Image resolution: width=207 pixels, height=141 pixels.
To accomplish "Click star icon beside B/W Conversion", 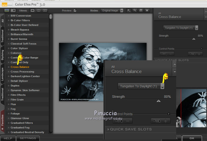I will tap(9, 16).
